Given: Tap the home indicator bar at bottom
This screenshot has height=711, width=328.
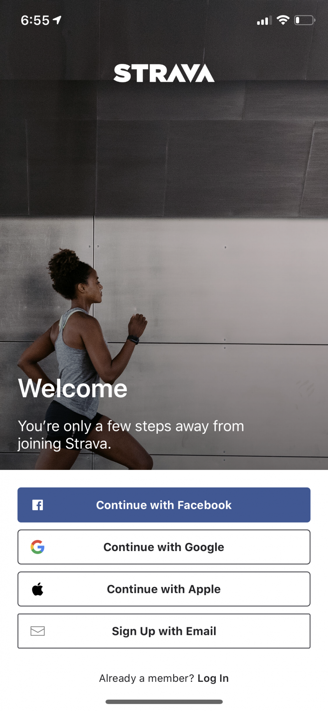Looking at the screenshot, I should pyautogui.click(x=164, y=702).
